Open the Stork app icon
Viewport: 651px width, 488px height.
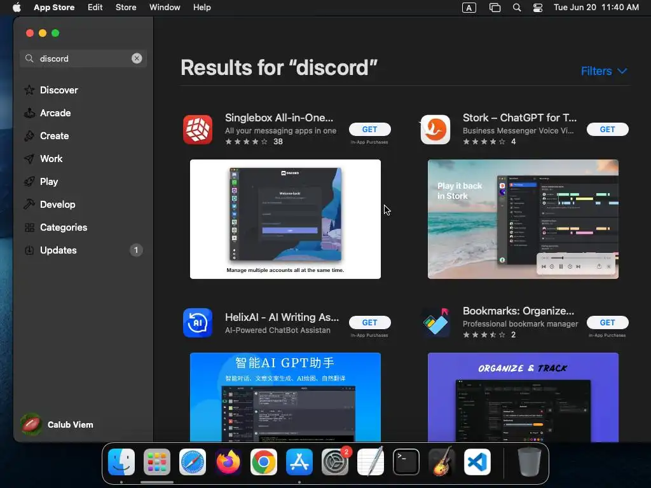pyautogui.click(x=435, y=130)
